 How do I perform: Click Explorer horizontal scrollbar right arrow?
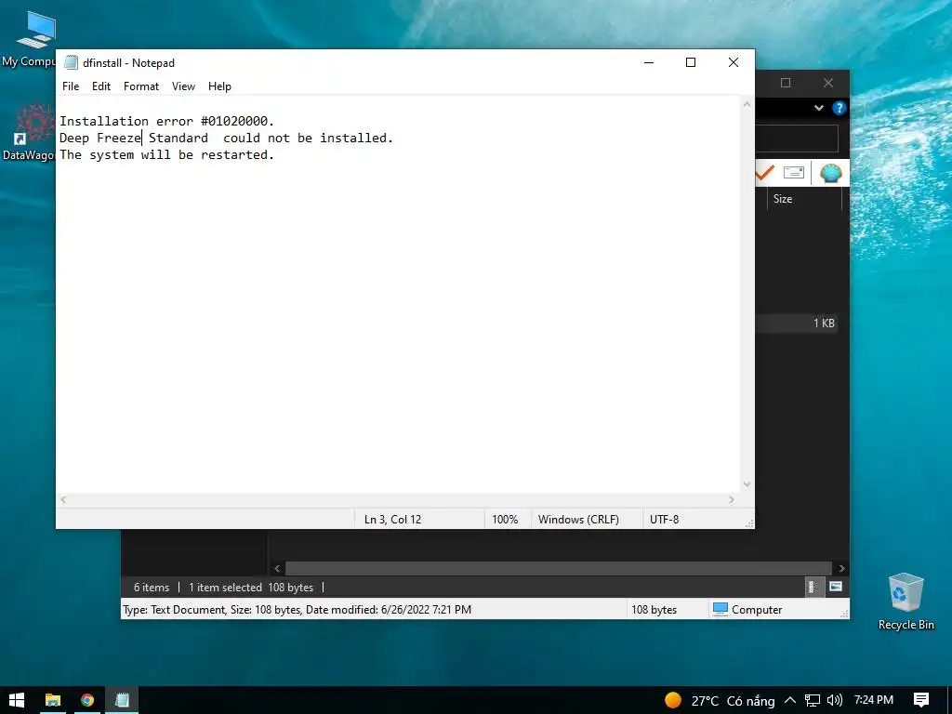coord(841,568)
